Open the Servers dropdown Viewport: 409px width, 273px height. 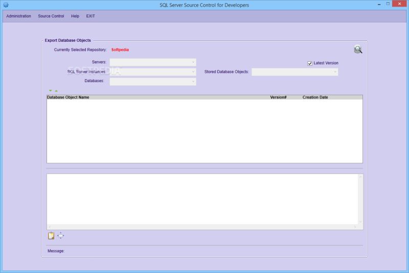point(153,62)
